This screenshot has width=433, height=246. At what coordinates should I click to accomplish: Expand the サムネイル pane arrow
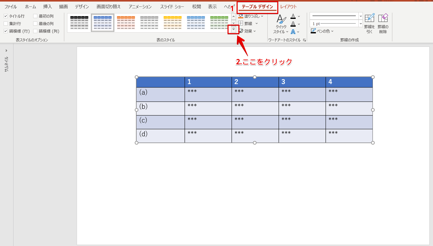click(6, 50)
